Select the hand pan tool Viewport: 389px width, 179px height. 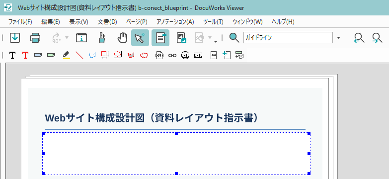click(122, 38)
